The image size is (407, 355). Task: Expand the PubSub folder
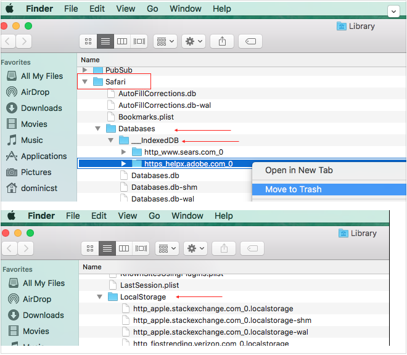tap(85, 70)
